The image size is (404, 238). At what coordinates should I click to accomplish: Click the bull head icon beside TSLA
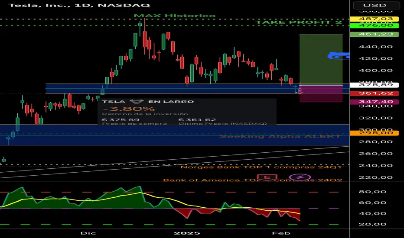137,102
